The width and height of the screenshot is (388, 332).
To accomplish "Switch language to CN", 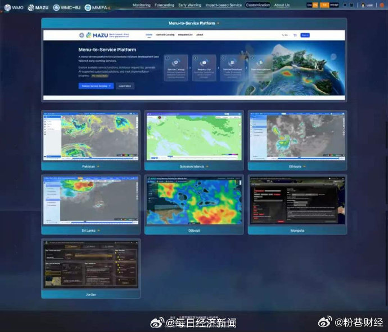I will click(309, 5).
